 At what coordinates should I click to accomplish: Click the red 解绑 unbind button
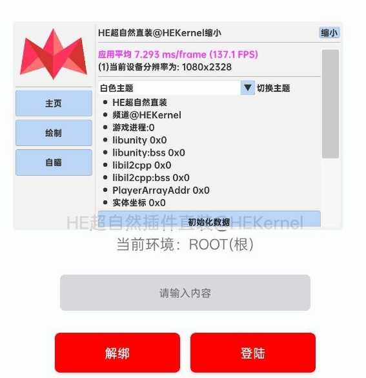[x=117, y=353]
